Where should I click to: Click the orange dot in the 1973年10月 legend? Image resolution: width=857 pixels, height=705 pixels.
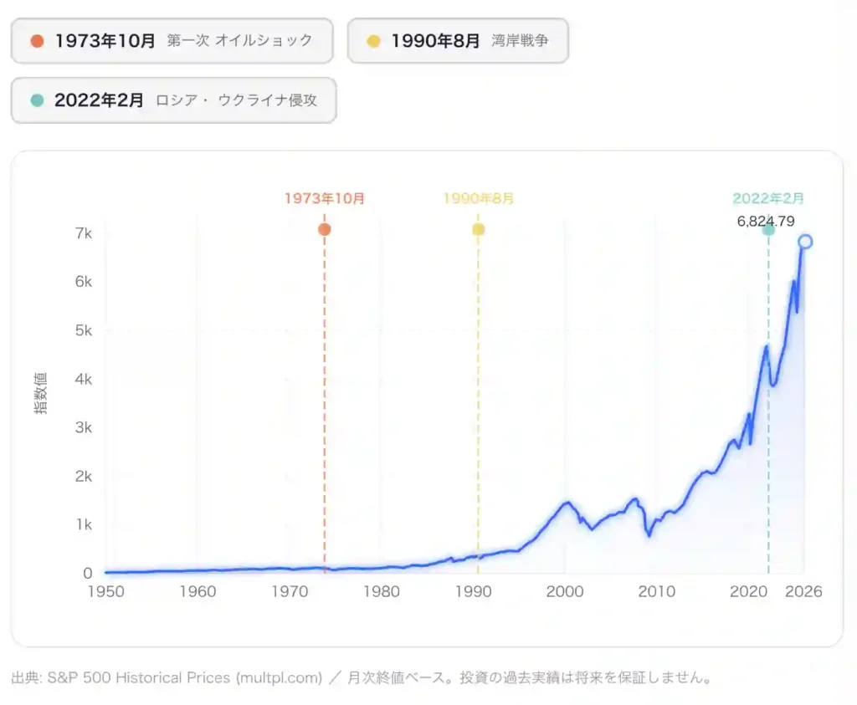click(x=36, y=40)
